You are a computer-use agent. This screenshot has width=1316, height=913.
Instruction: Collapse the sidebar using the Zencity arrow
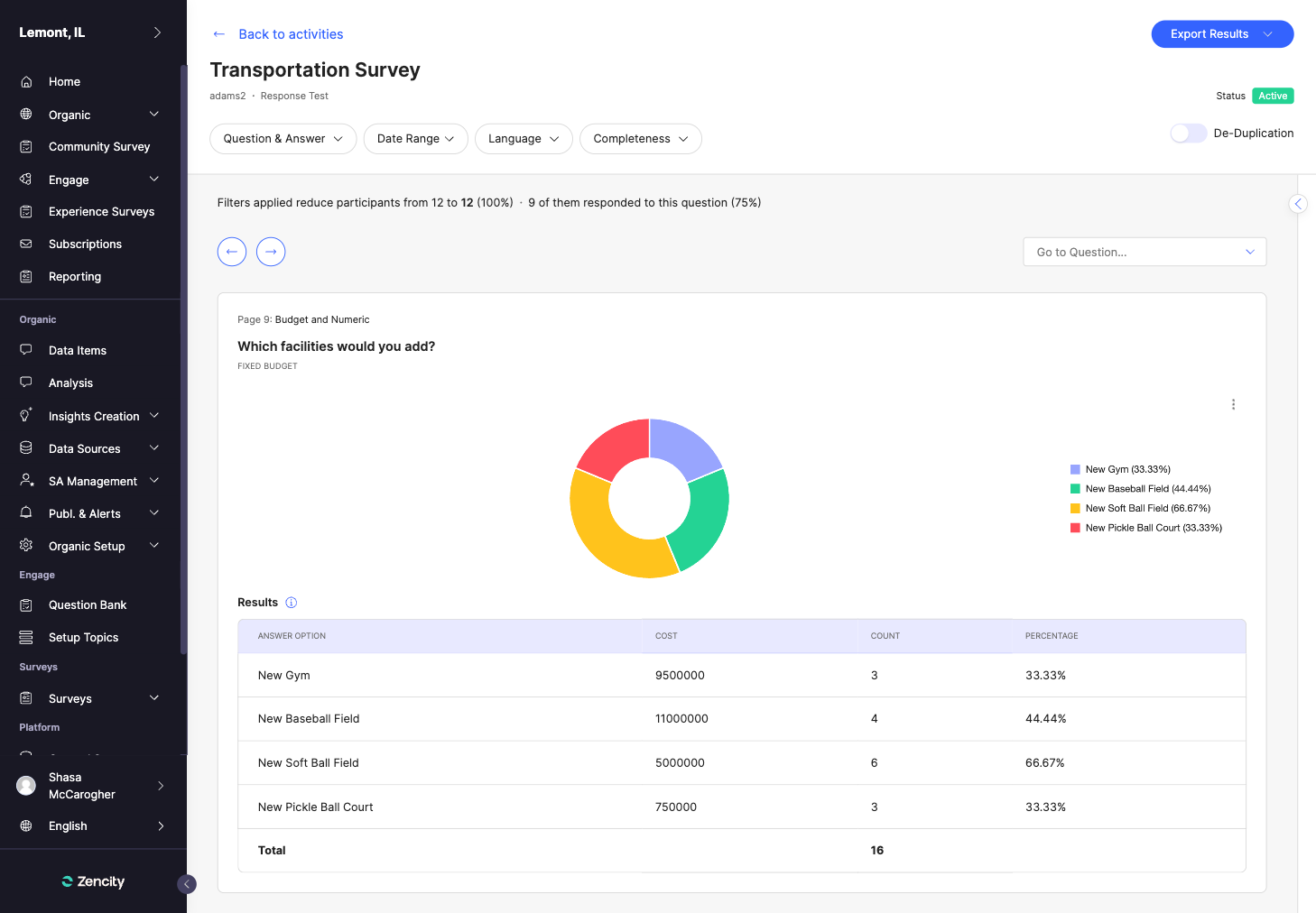[187, 884]
